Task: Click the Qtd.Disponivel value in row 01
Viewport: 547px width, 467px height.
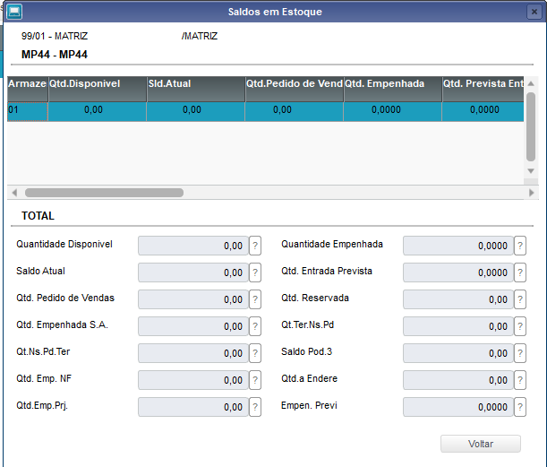Action: (98, 112)
